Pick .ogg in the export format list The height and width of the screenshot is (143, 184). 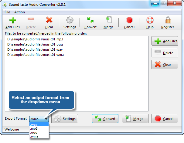coord(39,132)
